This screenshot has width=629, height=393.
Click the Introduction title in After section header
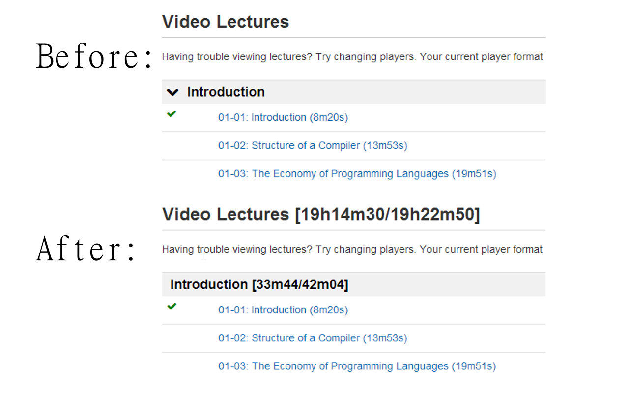(x=209, y=284)
